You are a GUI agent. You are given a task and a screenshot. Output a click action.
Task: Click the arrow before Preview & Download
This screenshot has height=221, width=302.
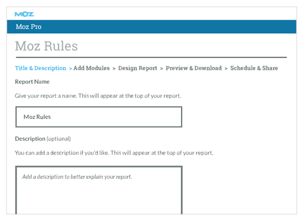click(161, 68)
